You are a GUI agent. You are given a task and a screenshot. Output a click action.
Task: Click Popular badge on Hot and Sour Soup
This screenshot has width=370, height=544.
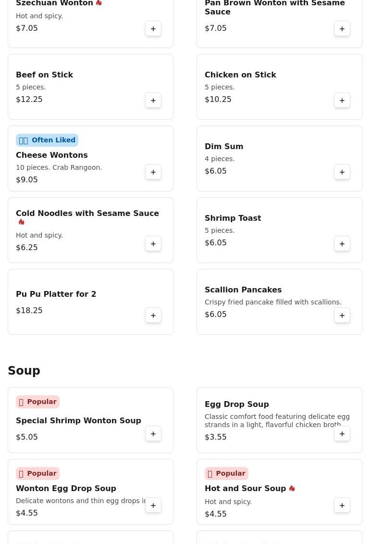coord(226,474)
